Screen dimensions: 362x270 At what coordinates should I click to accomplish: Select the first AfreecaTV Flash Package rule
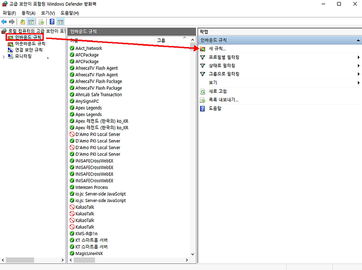pyautogui.click(x=99, y=81)
